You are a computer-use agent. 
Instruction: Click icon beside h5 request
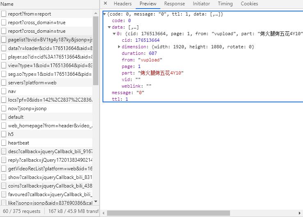(4, 134)
